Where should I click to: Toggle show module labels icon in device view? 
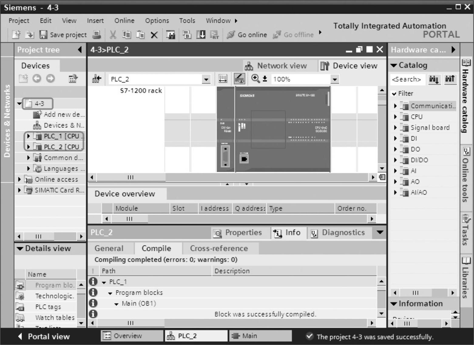239,79
